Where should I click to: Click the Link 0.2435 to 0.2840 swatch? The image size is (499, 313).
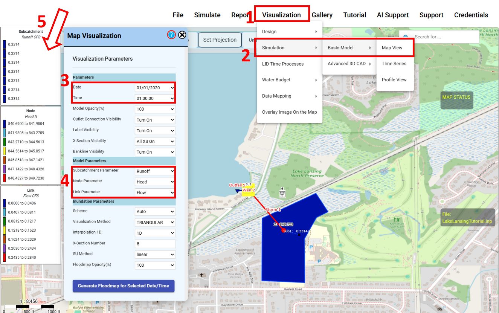tap(5, 258)
